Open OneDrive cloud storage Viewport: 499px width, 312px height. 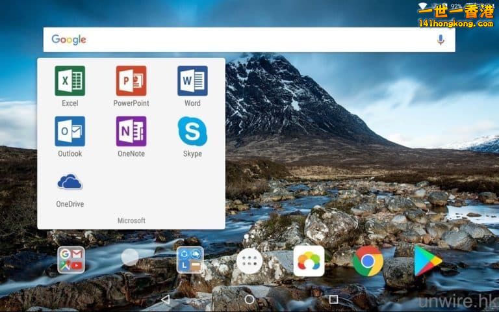coord(70,182)
